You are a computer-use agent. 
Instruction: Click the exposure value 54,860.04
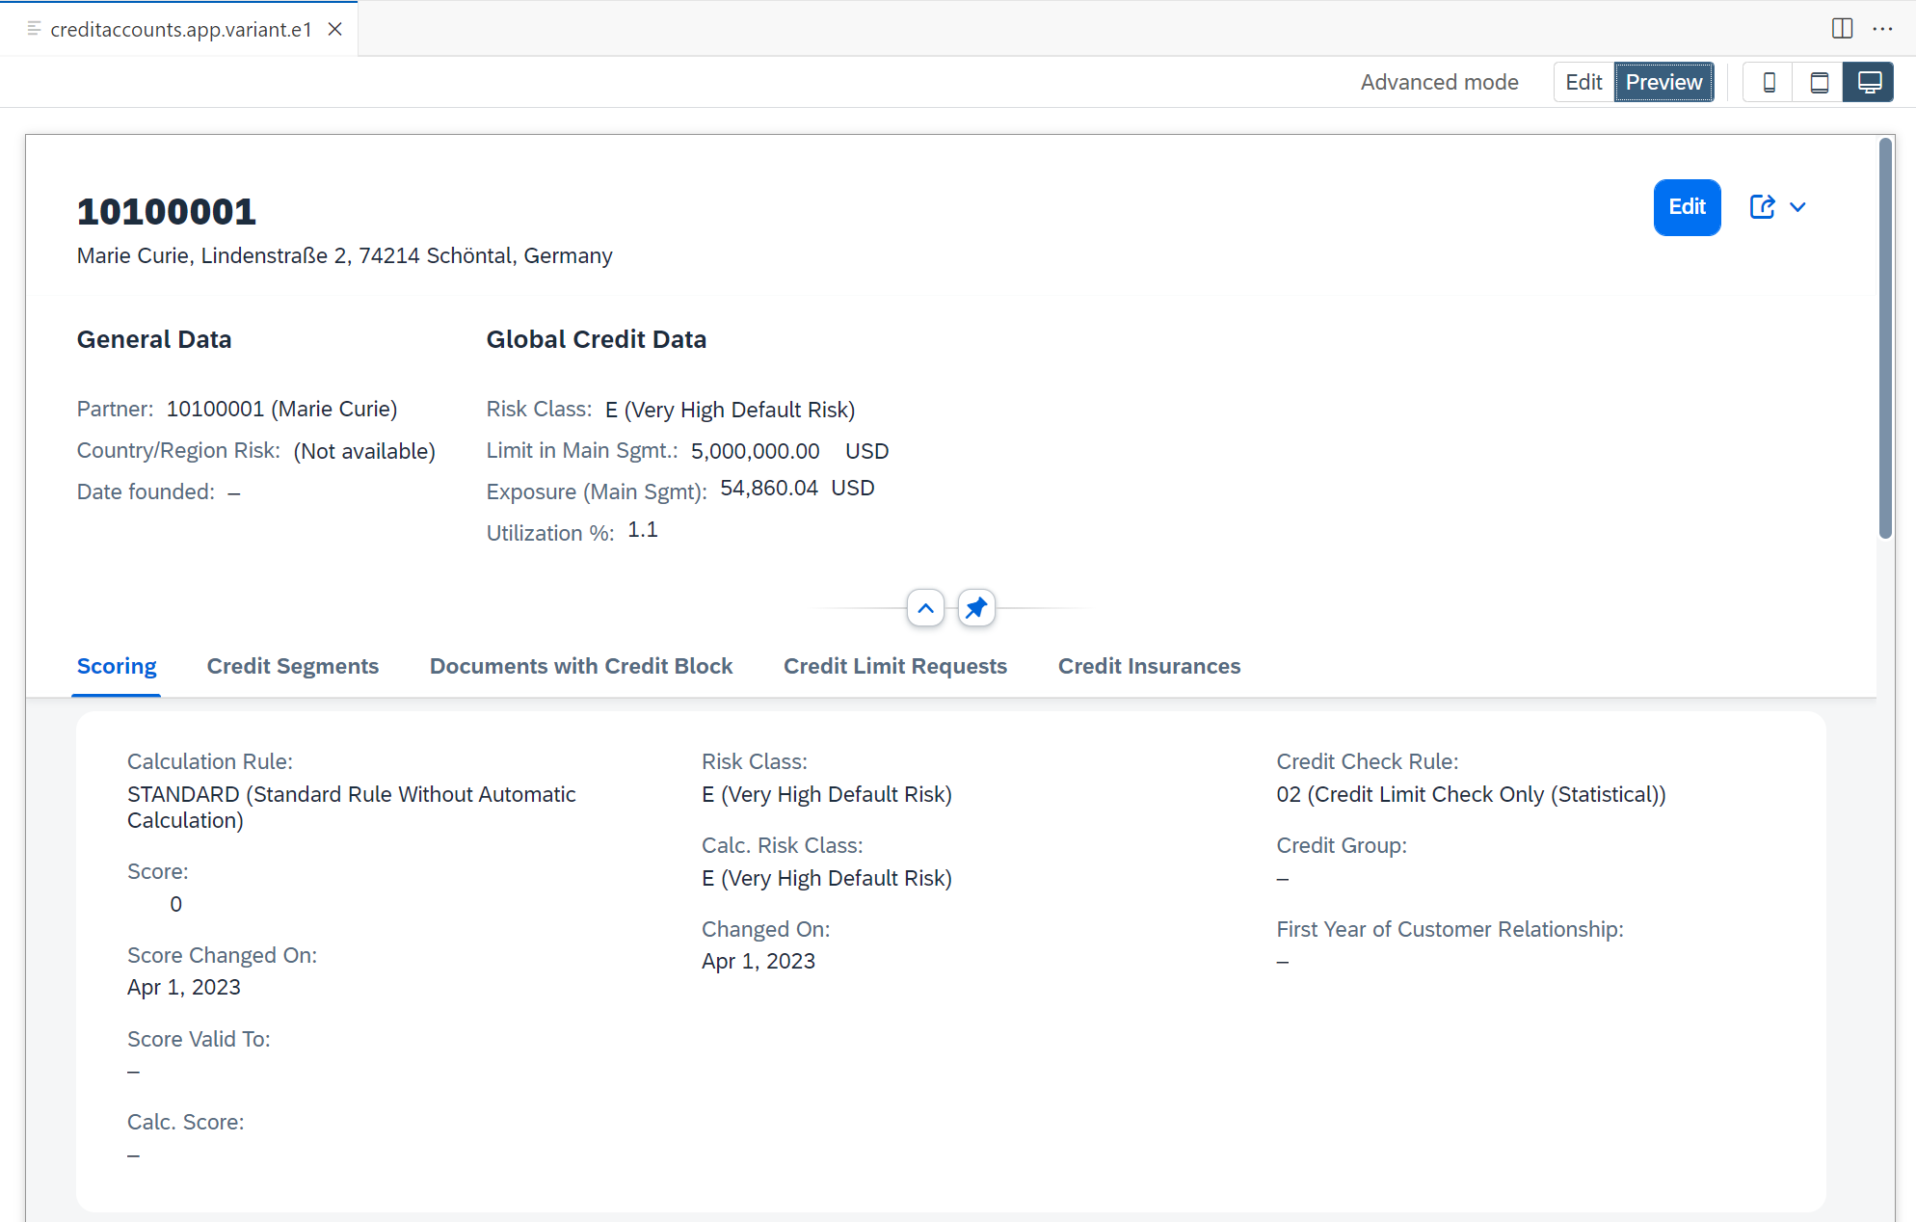pos(769,488)
